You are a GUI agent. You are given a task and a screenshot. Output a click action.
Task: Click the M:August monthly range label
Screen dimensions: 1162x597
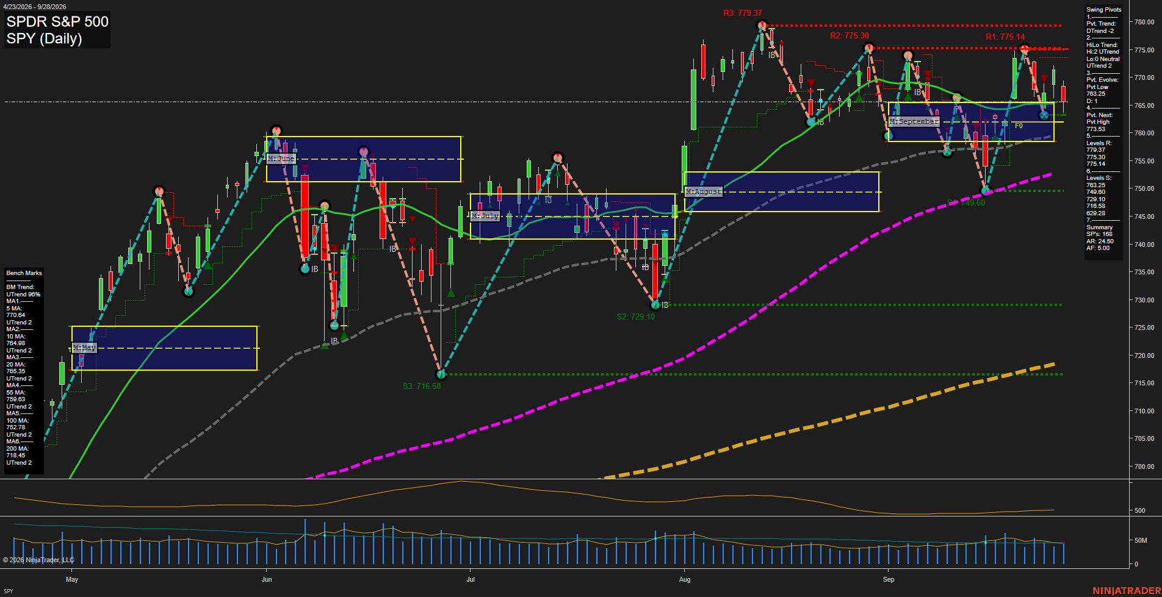(x=703, y=191)
